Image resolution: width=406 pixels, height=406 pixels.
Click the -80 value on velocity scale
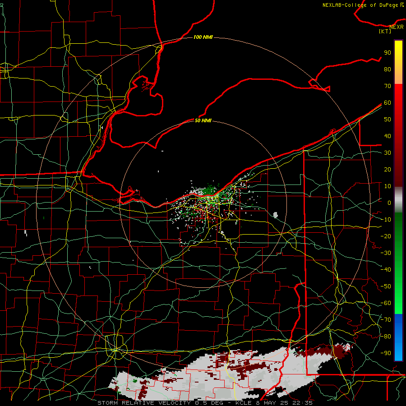(x=386, y=336)
